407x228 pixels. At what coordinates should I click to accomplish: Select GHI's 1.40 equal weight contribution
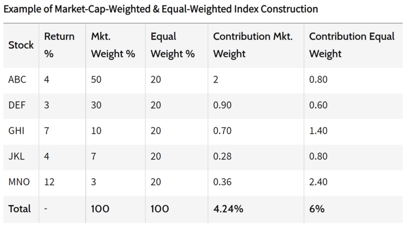point(318,131)
